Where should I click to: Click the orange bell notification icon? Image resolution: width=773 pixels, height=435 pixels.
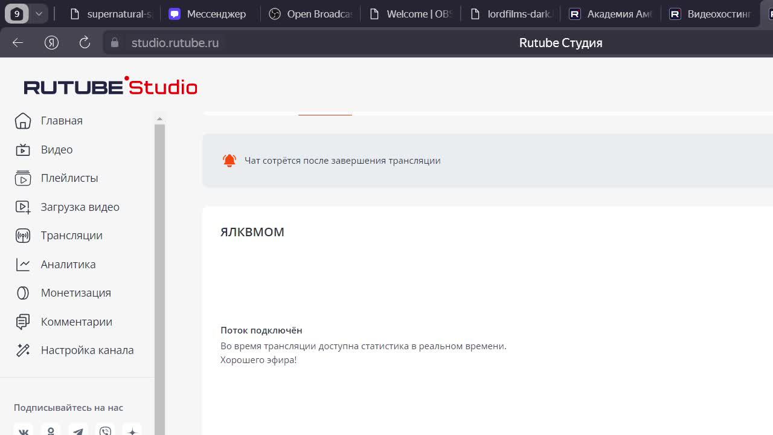pyautogui.click(x=229, y=161)
